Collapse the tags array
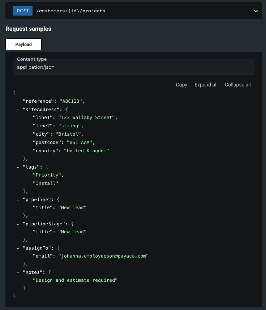Viewport: 266px width, 310px height. click(18, 167)
